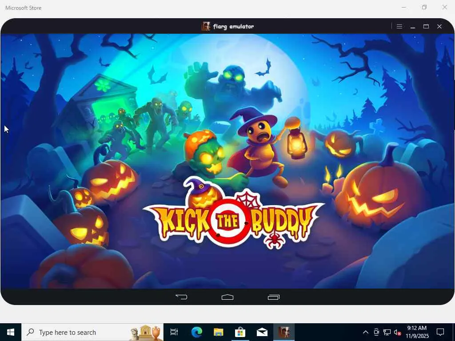This screenshot has height=341, width=455.
Task: Click the search highlights illustration in taskbar
Action: pyautogui.click(x=145, y=332)
